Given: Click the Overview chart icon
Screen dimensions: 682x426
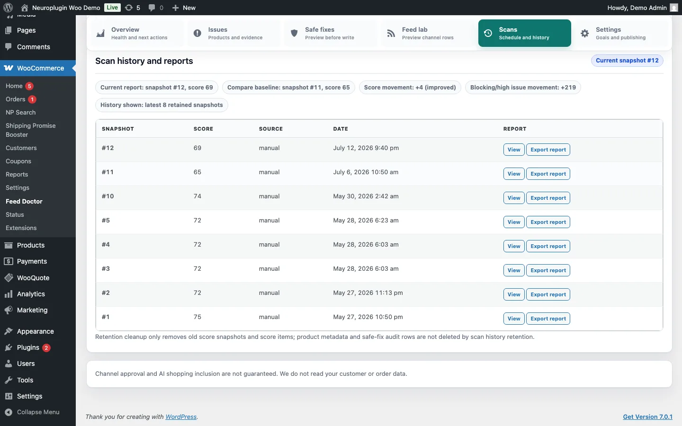Looking at the screenshot, I should [100, 33].
